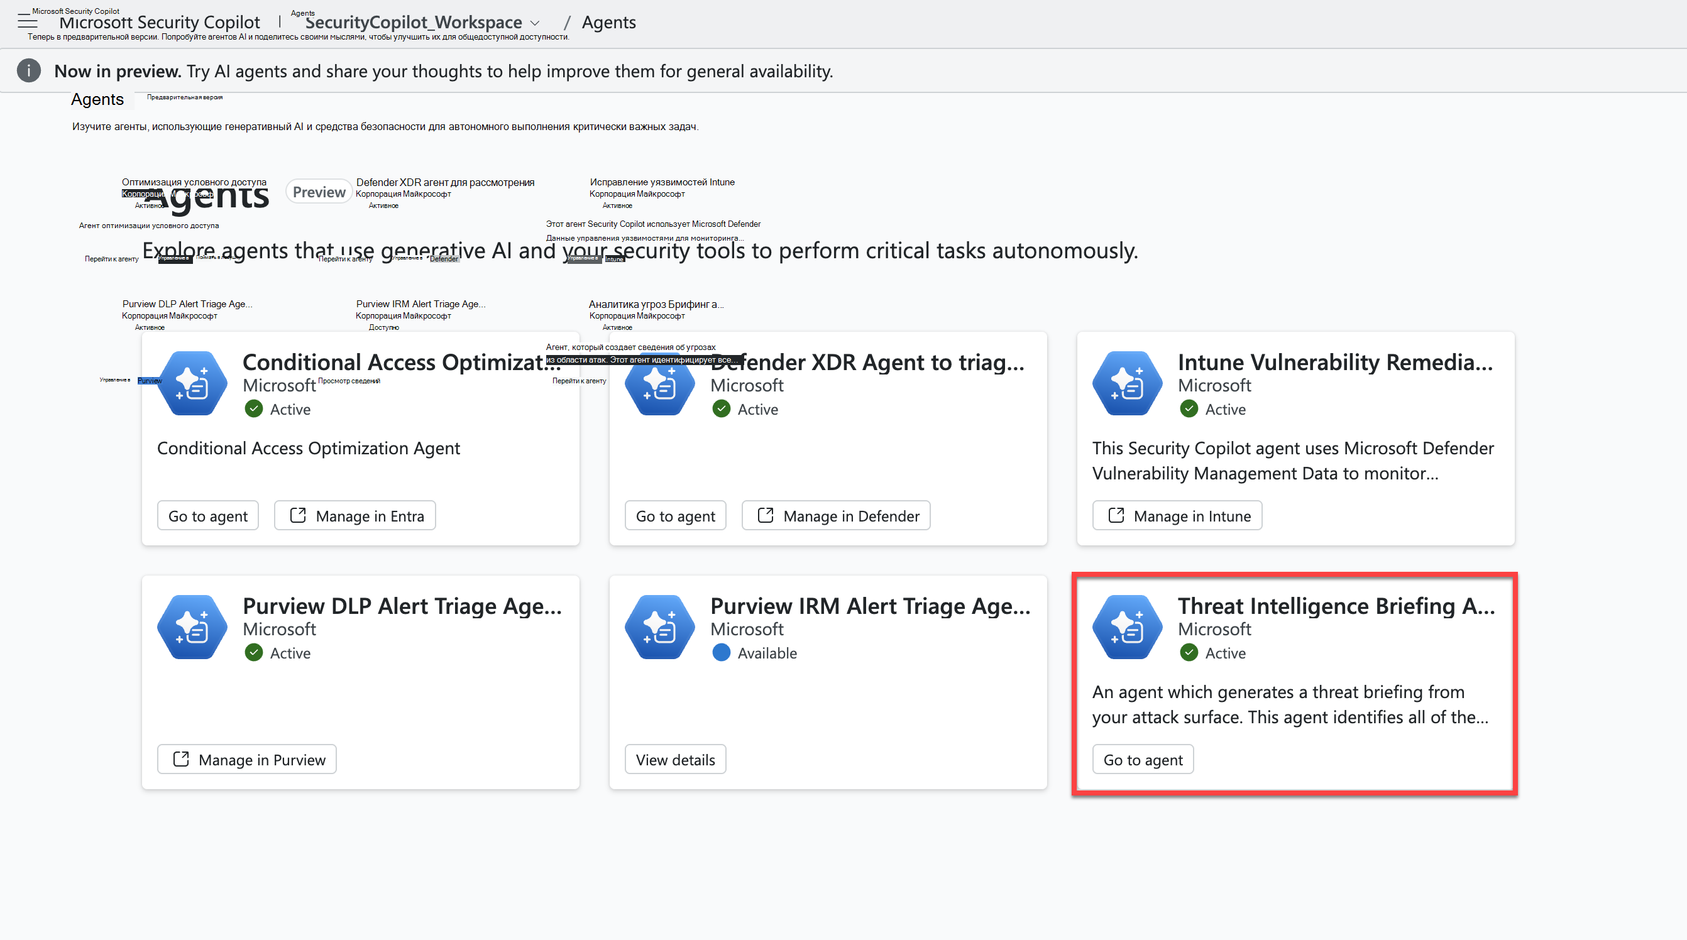
Task: Expand the SecurityCopilot_Workspace dropdown
Action: point(535,23)
